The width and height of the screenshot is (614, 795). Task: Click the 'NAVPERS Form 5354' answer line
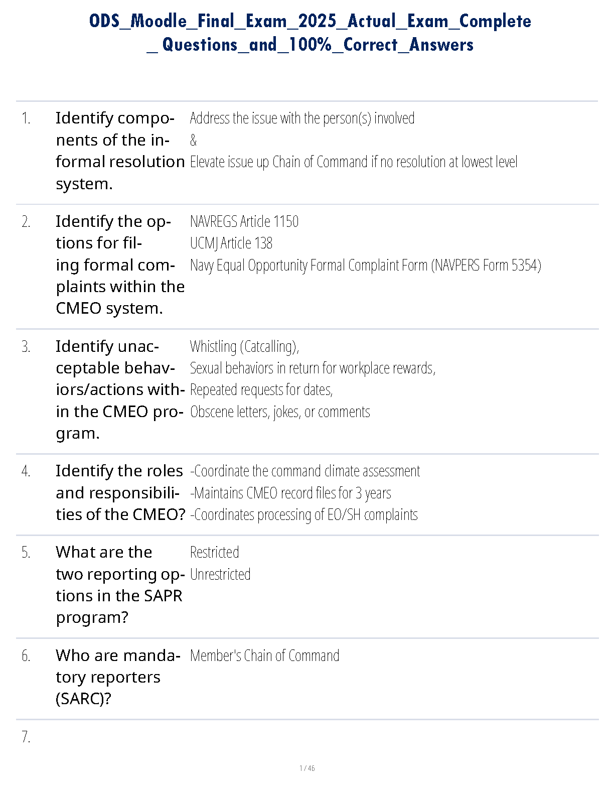[365, 265]
